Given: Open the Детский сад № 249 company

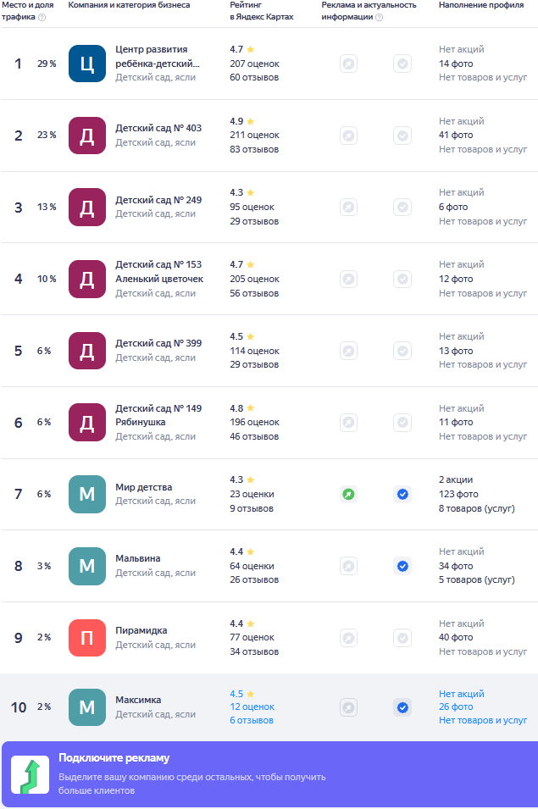Looking at the screenshot, I should click(158, 200).
